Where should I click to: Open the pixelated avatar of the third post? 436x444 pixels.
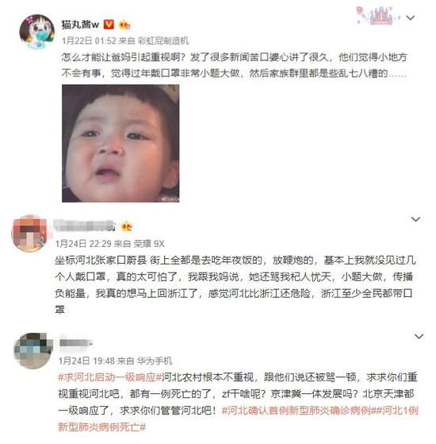pos(33,350)
